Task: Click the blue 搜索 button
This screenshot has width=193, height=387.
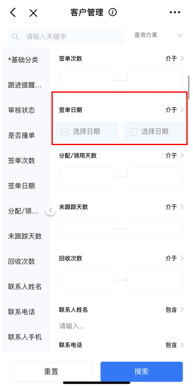Action: coord(142,372)
